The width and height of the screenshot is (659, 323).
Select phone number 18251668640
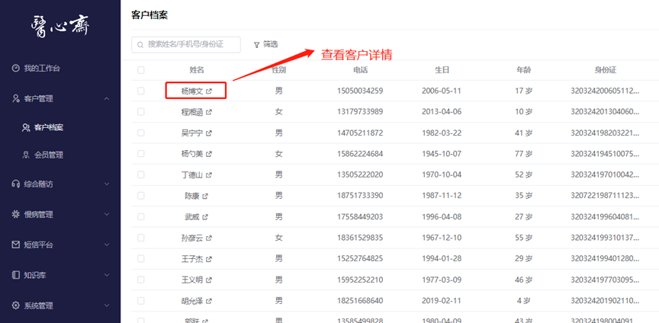coord(360,301)
